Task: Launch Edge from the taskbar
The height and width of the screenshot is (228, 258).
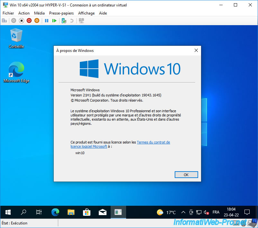Action: pos(55,212)
